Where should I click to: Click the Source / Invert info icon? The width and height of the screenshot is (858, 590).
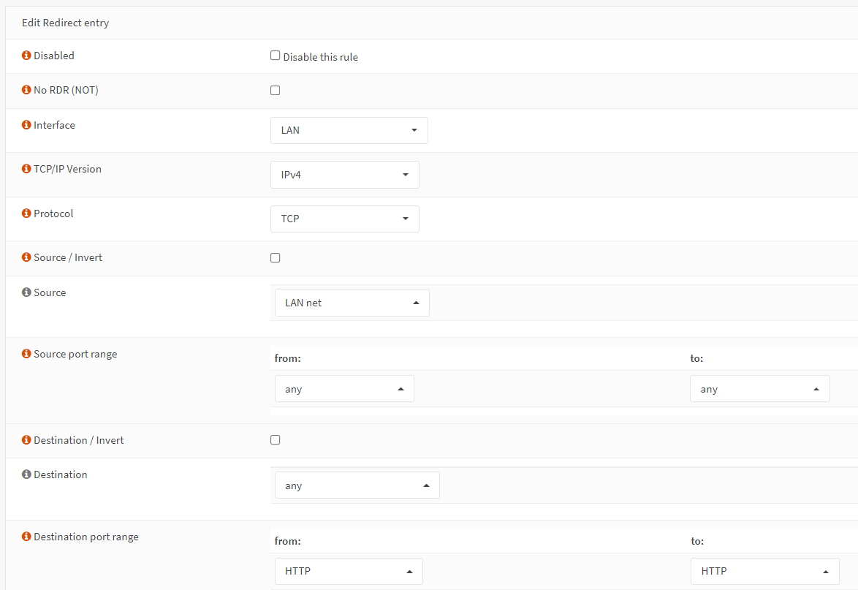tap(26, 258)
